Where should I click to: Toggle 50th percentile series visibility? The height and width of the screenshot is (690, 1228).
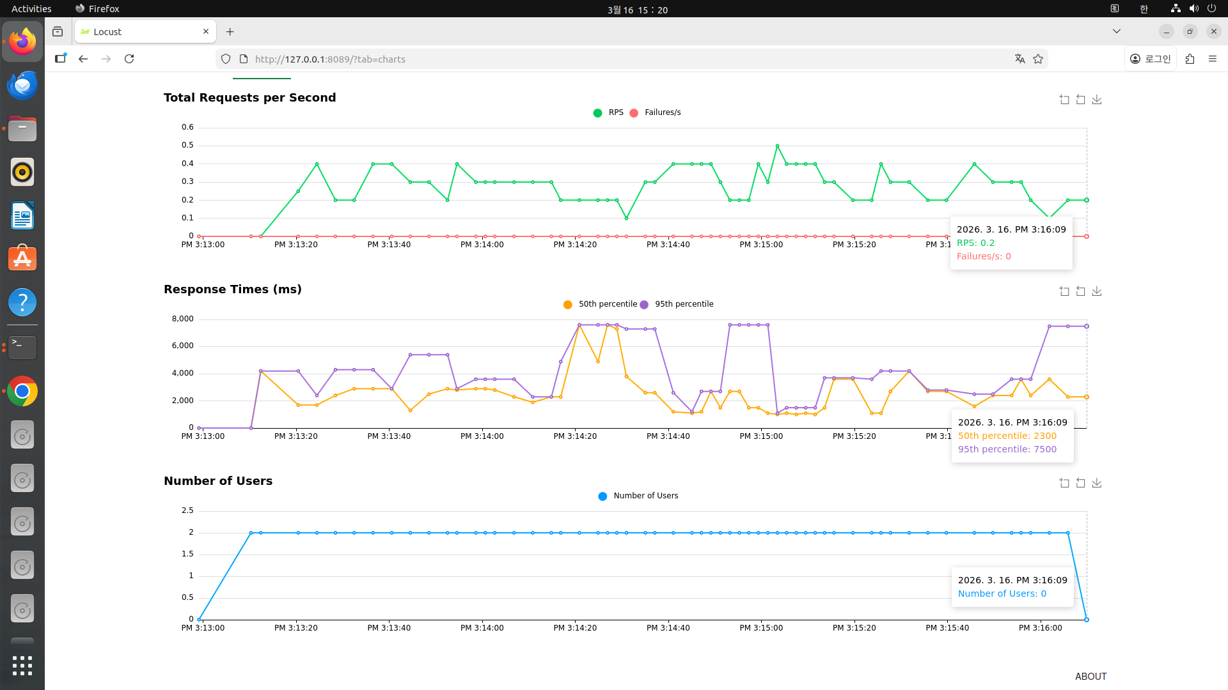pyautogui.click(x=600, y=304)
